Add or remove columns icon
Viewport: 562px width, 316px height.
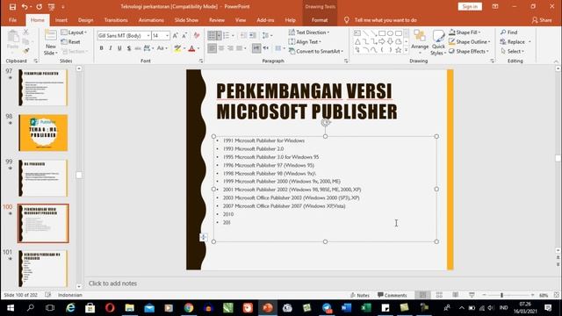pos(279,48)
